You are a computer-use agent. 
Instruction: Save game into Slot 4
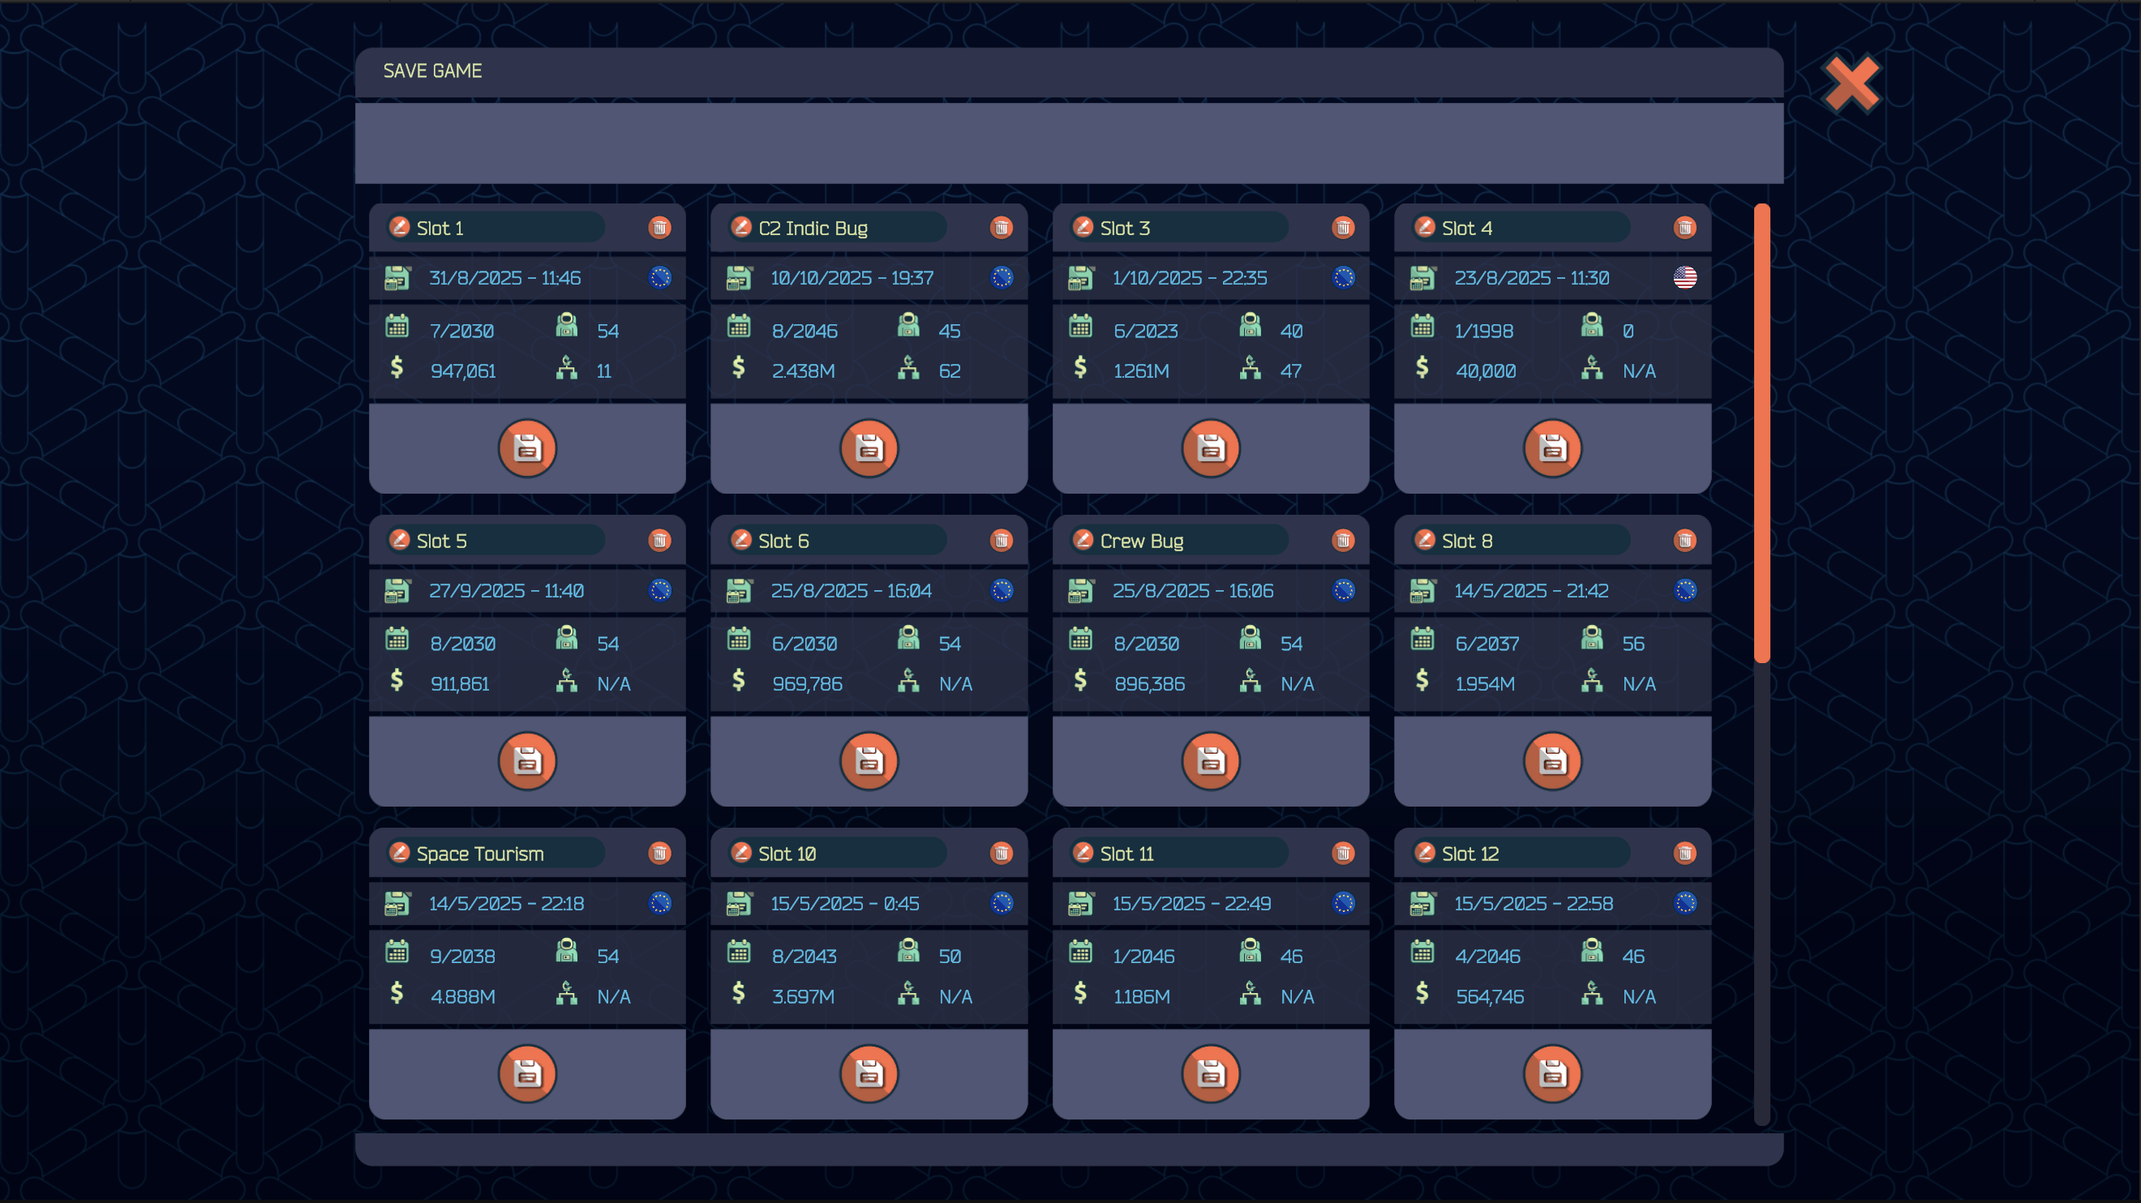click(1551, 448)
